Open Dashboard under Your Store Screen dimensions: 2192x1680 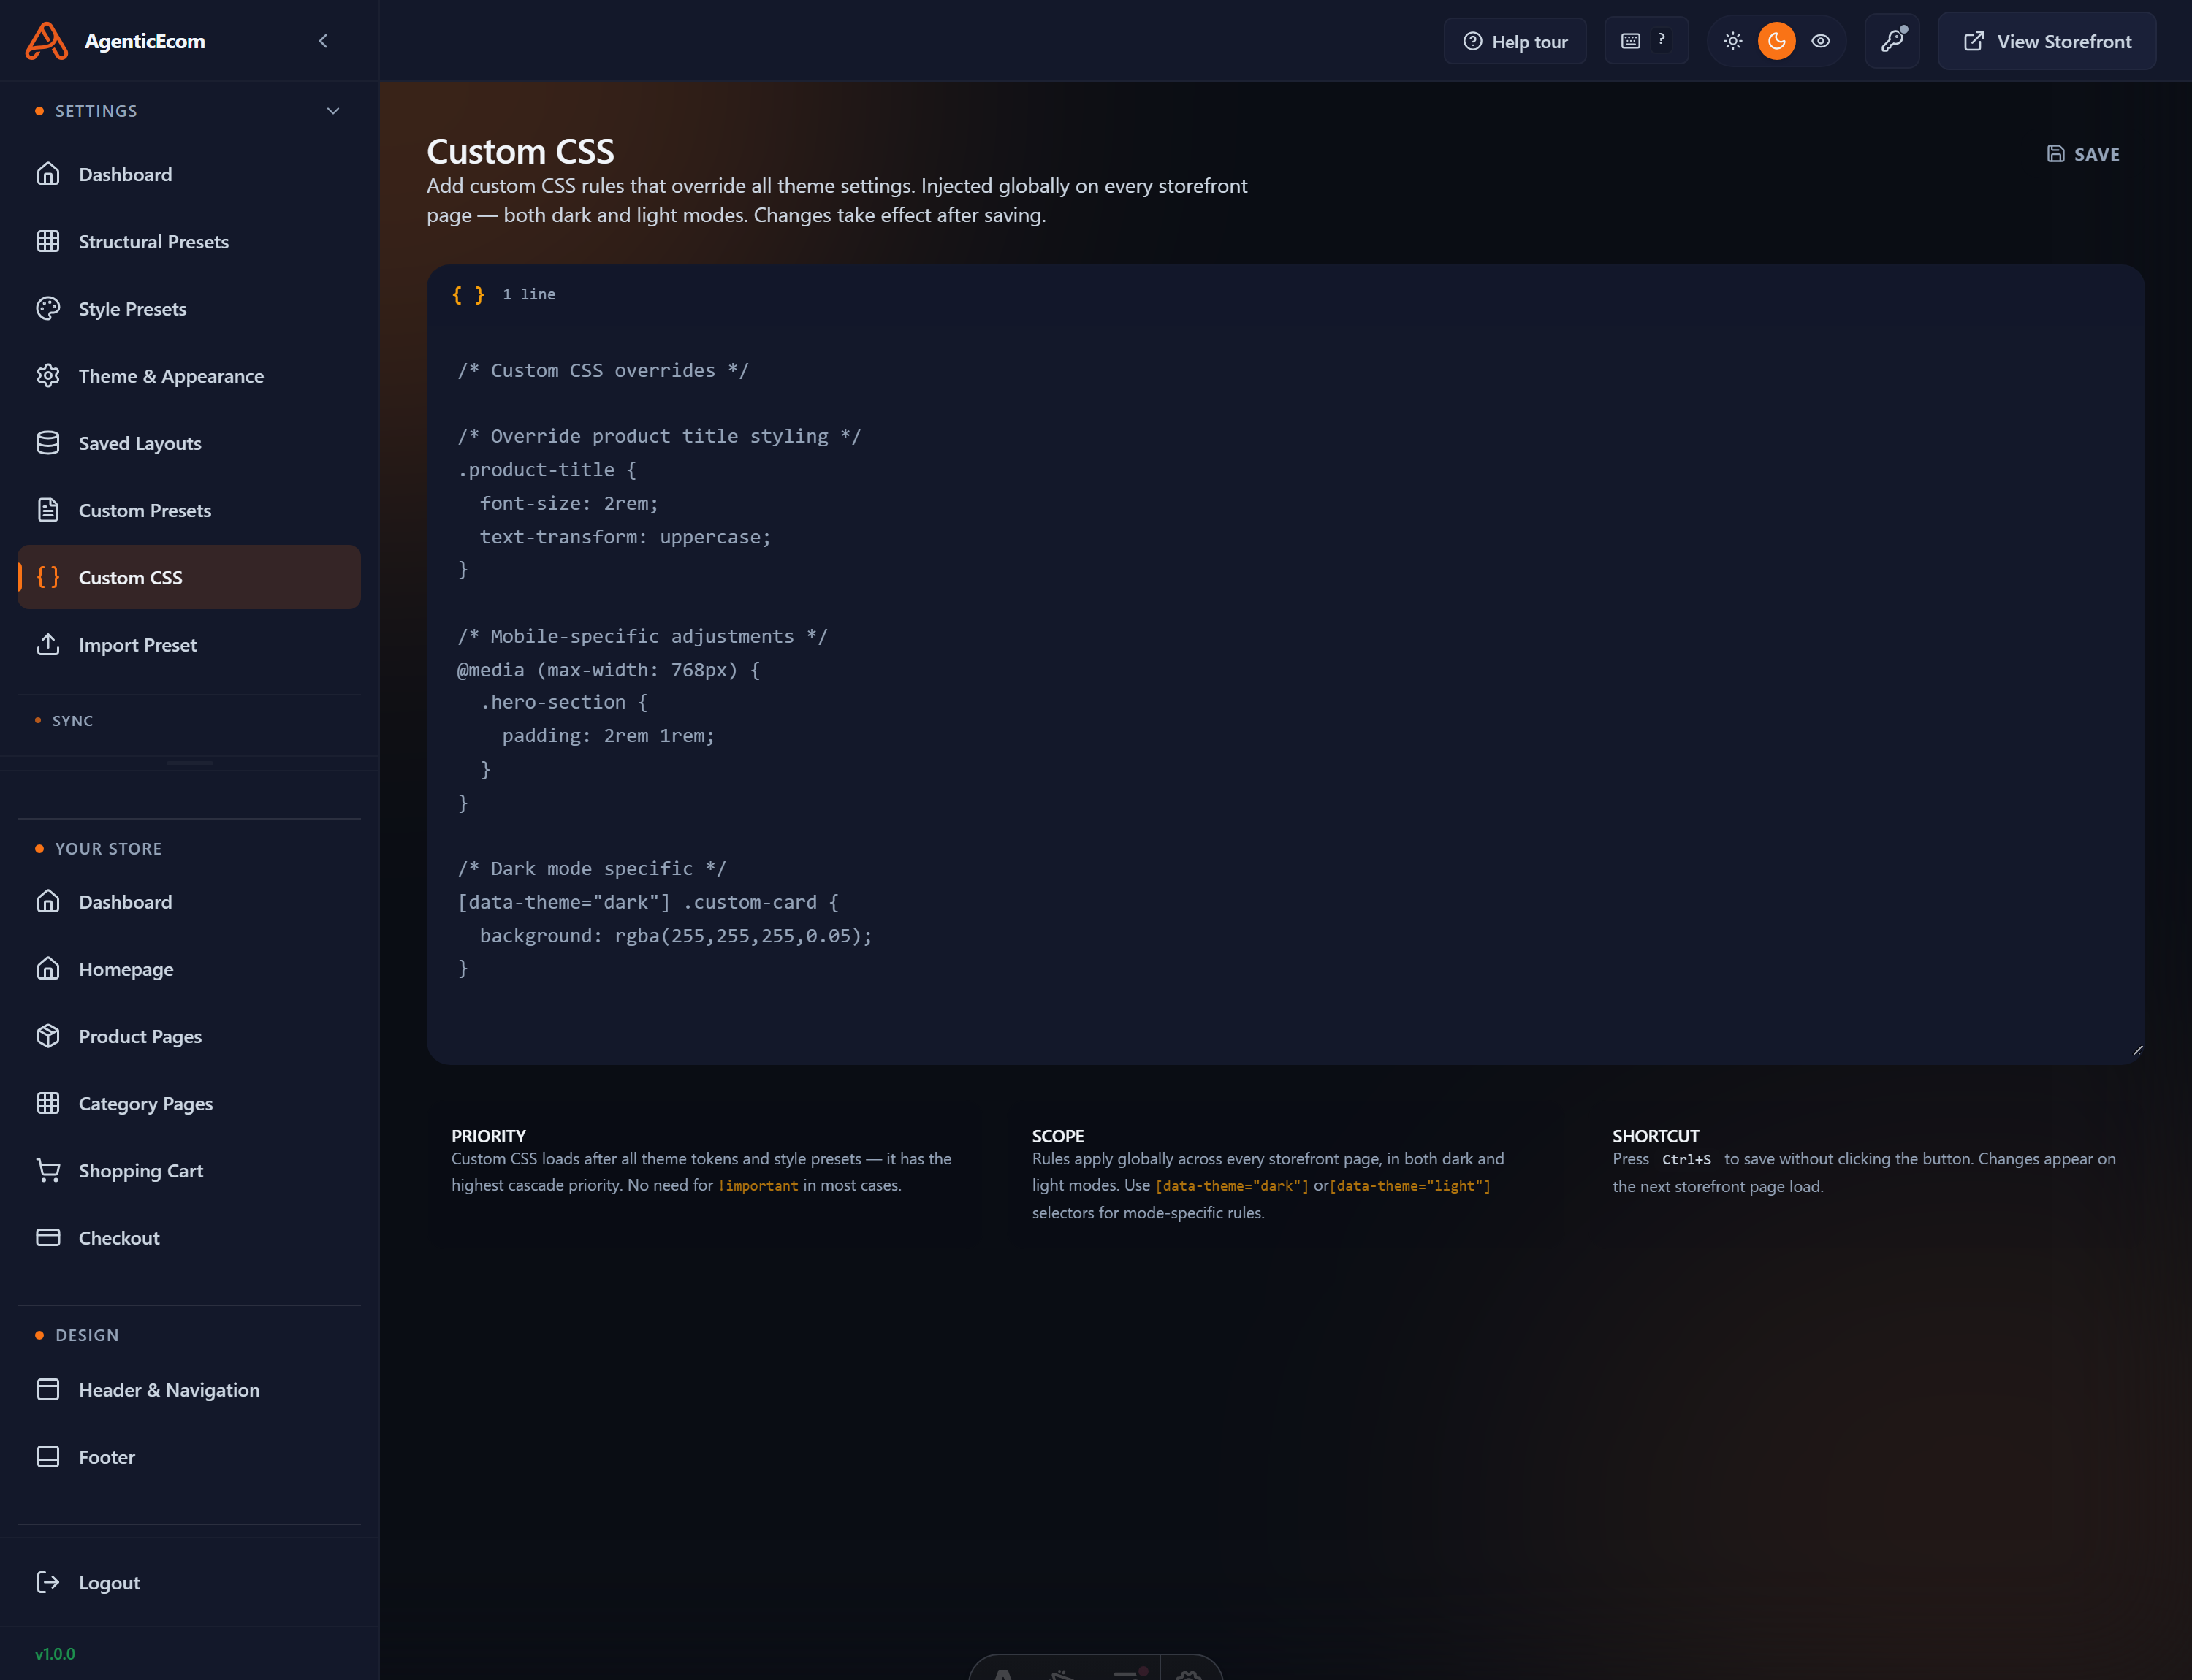(x=189, y=902)
